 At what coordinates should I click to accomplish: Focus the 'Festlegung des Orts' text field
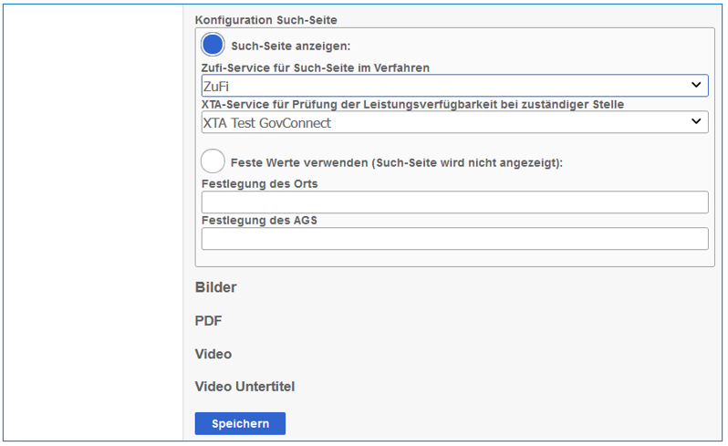(454, 202)
